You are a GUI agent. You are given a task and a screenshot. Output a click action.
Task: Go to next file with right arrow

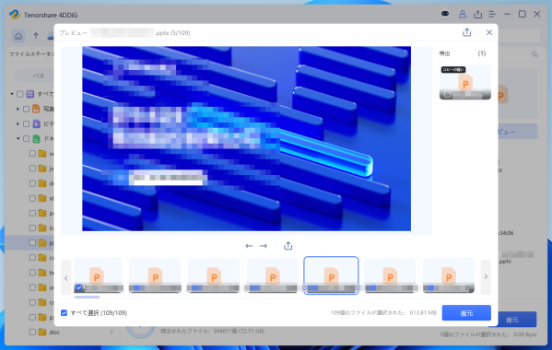[264, 246]
